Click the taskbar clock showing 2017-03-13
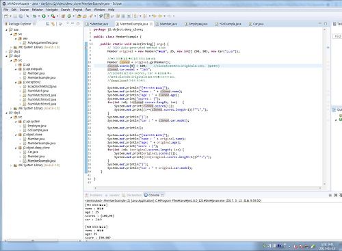 click(328, 246)
